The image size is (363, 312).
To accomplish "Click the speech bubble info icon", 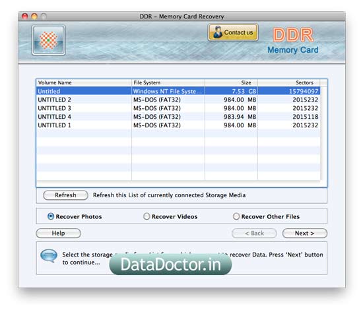I will [x=49, y=256].
